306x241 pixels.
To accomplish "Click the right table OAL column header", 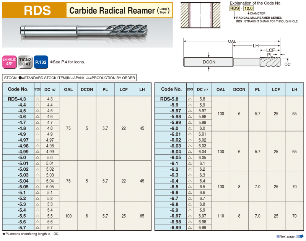I will 221,89.
